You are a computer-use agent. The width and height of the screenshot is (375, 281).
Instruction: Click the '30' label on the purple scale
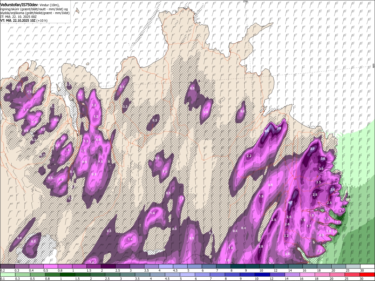pyautogui.click(x=362, y=270)
